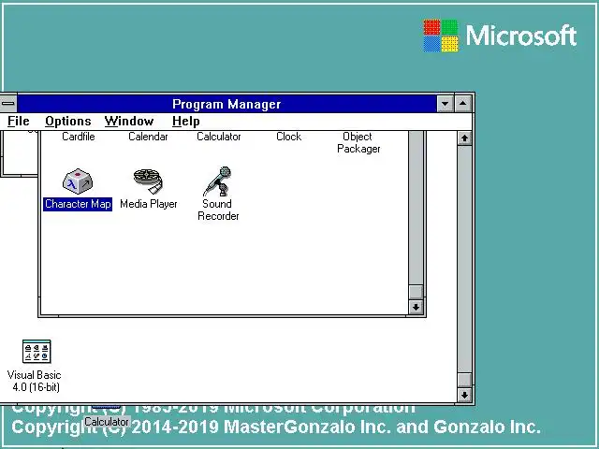Click the Microsoft logo on the desktop
The width and height of the screenshot is (599, 449).
[500, 36]
